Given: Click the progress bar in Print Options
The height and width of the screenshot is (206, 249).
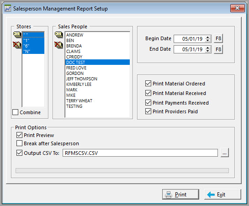Looking at the screenshot, I should (x=122, y=171).
